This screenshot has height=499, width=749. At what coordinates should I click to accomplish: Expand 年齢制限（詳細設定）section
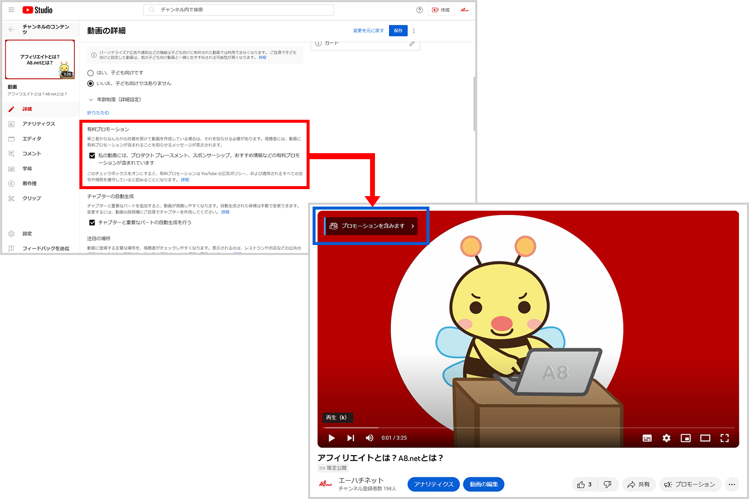(x=114, y=99)
